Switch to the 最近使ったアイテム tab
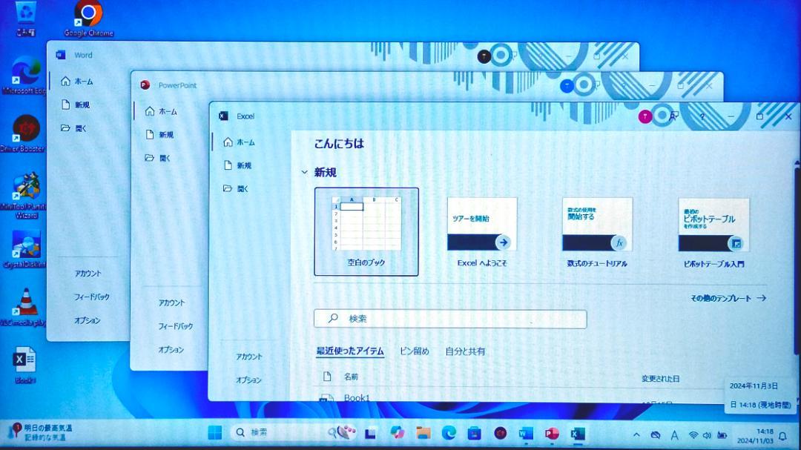801x450 pixels. pos(350,351)
